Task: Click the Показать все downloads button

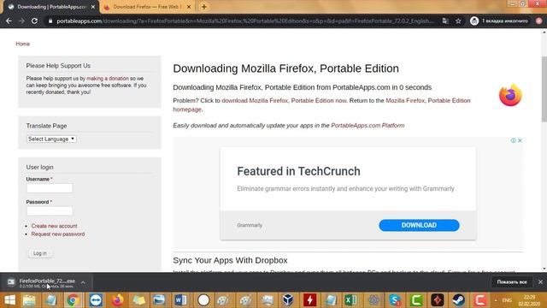Action: (x=512, y=281)
